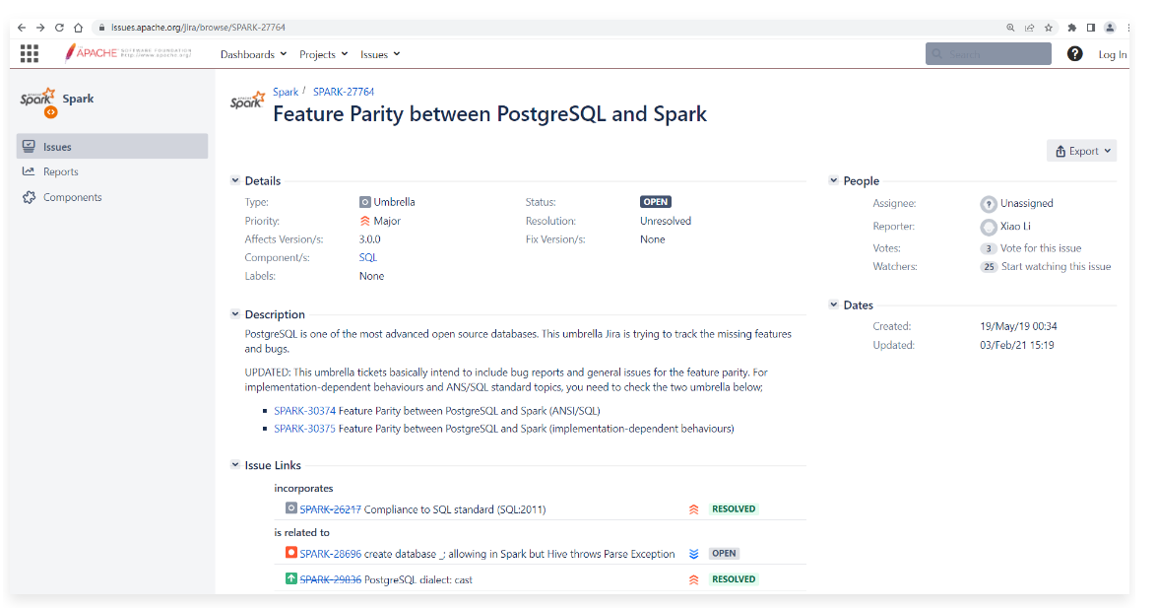Image resolution: width=1156 pixels, height=608 pixels.
Task: Open the SPARK-30374 link
Action: [304, 411]
